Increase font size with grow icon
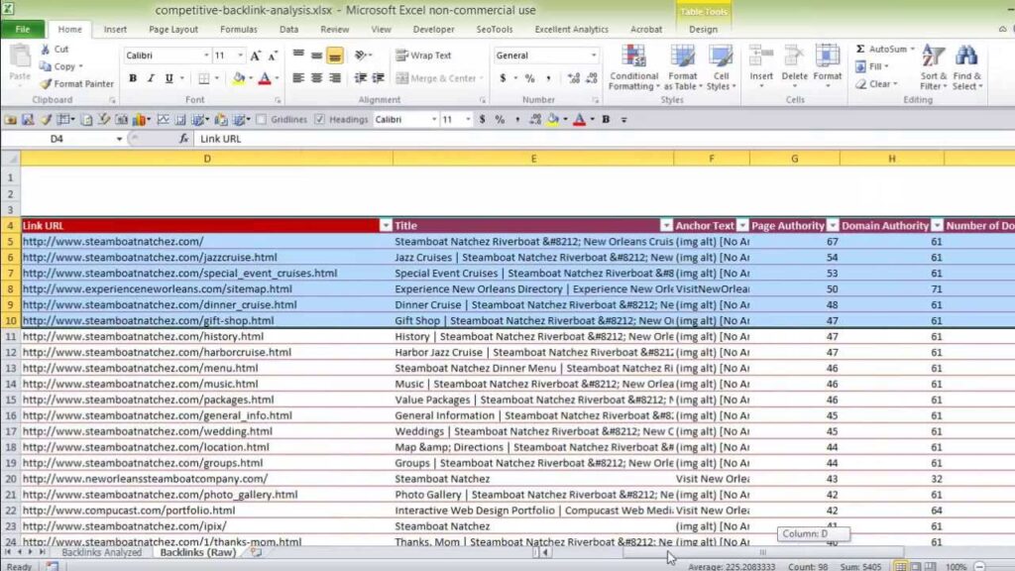Viewport: 1015px width, 571px height. (256, 56)
